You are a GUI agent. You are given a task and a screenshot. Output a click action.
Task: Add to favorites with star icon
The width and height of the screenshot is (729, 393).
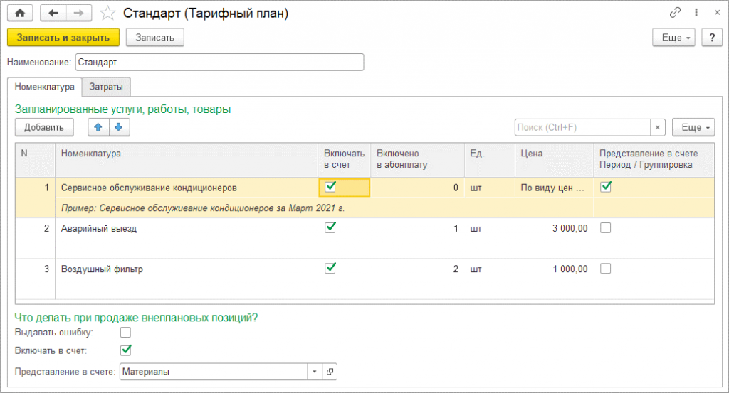point(107,13)
